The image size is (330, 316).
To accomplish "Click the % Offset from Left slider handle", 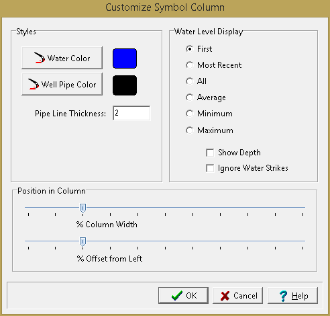I will point(82,242).
